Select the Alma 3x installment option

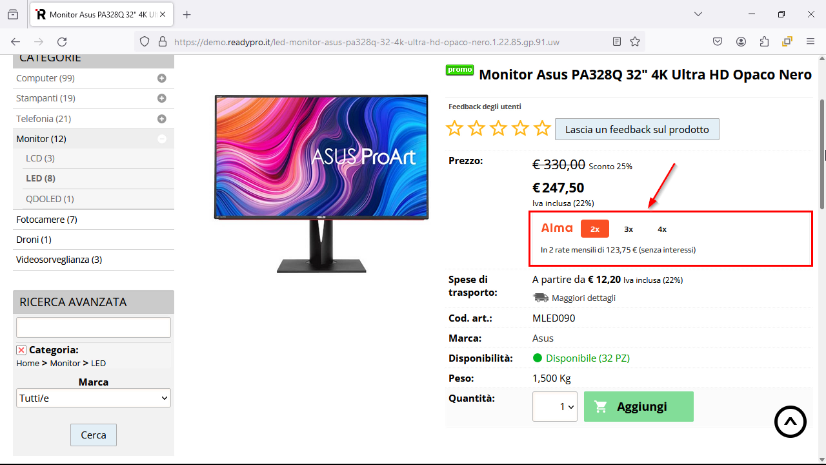[x=629, y=229]
